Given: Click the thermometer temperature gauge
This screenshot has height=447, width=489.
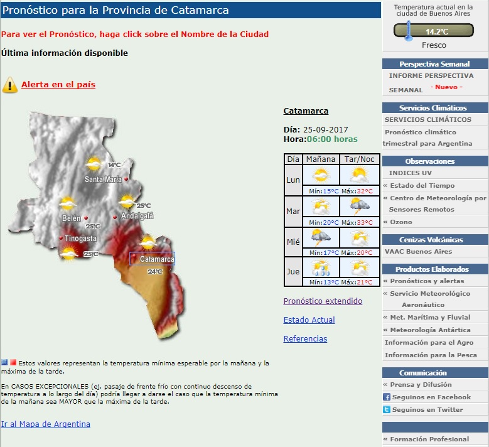Looking at the screenshot, I should pos(434,31).
